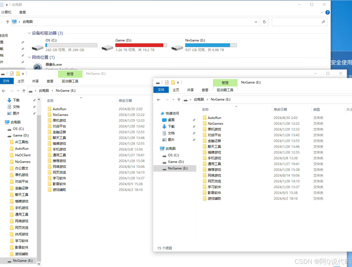The height and width of the screenshot is (267, 352).
Task: Open recent locations dropdown in front NvGame window
Action: (x=173, y=99)
